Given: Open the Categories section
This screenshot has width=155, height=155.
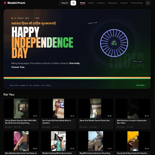Looking at the screenshot, I should coord(113,3).
